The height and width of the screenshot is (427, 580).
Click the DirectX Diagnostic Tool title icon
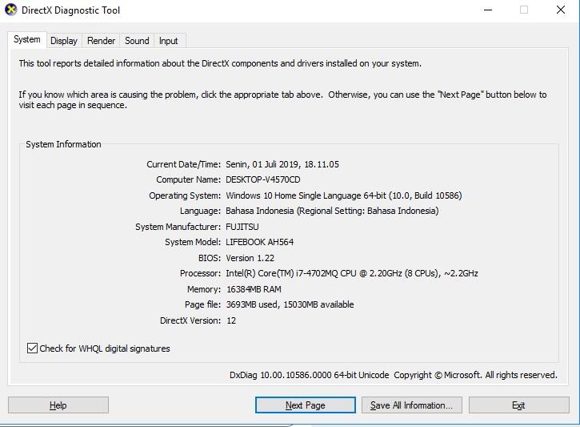click(11, 10)
